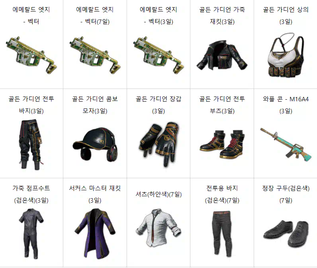Click the 서커스 마스터 재킷 text label

(95, 188)
